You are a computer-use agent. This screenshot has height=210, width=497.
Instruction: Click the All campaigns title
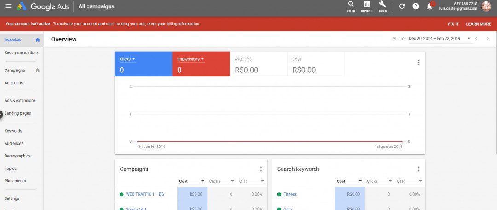click(x=96, y=6)
